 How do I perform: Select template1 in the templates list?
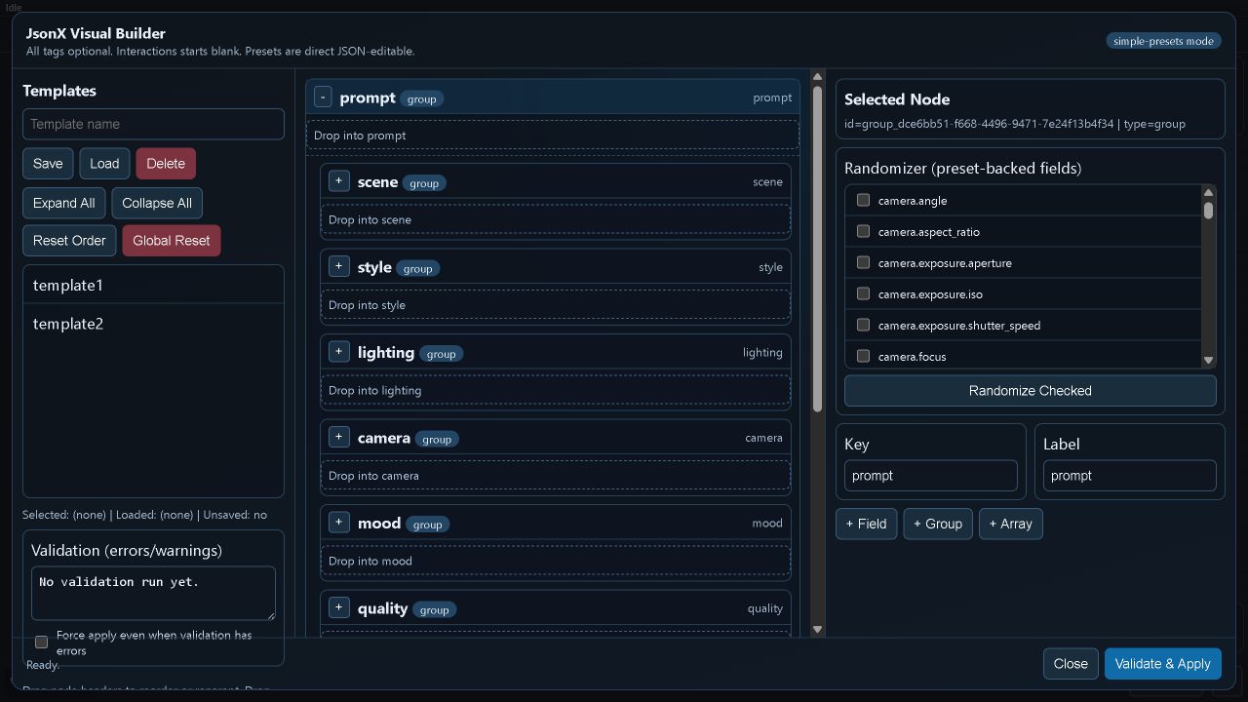(153, 285)
